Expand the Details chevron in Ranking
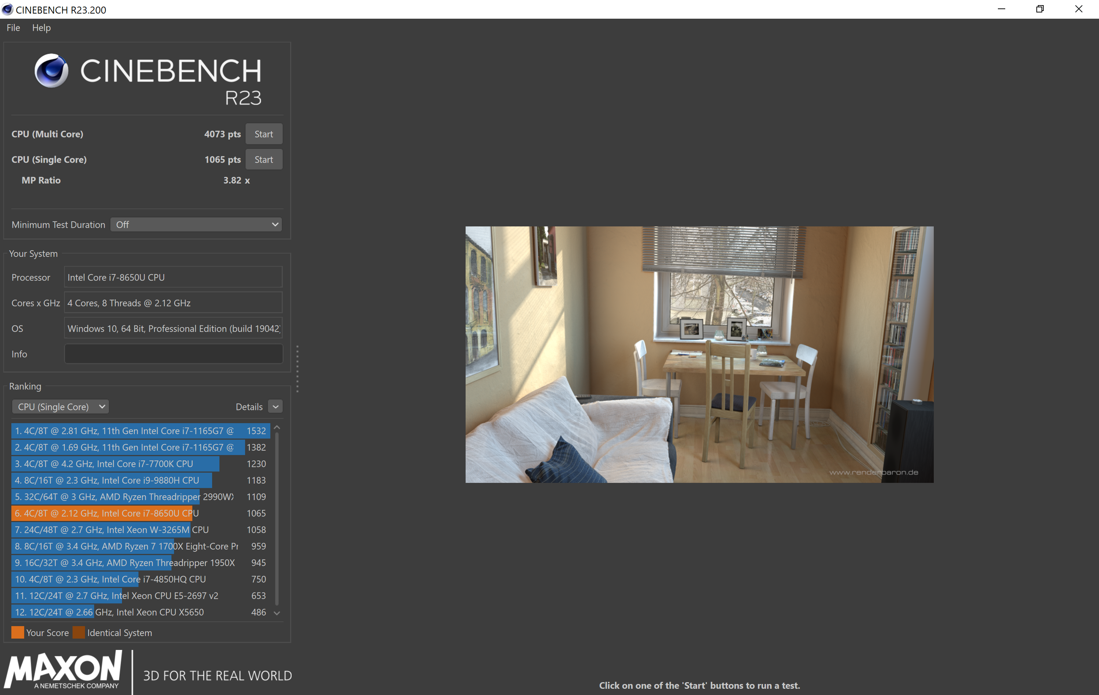Screen dimensions: 1099x695 (x=275, y=407)
